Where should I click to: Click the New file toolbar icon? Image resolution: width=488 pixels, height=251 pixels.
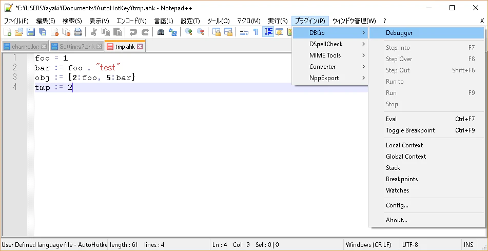point(8,32)
